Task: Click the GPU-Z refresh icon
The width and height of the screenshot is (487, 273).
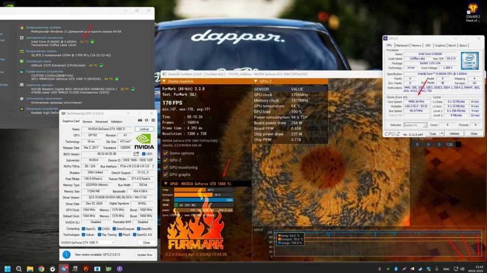Action: pyautogui.click(x=147, y=120)
